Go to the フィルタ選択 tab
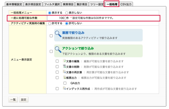The image size is (169, 109). (x=52, y=4)
